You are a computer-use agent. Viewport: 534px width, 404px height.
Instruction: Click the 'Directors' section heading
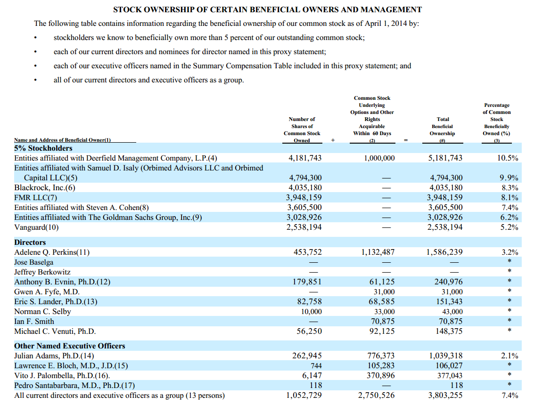(x=30, y=242)
